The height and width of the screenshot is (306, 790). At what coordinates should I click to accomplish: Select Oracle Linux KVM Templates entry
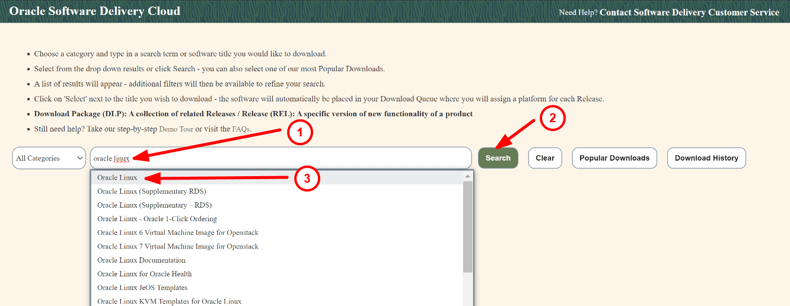pyautogui.click(x=169, y=301)
